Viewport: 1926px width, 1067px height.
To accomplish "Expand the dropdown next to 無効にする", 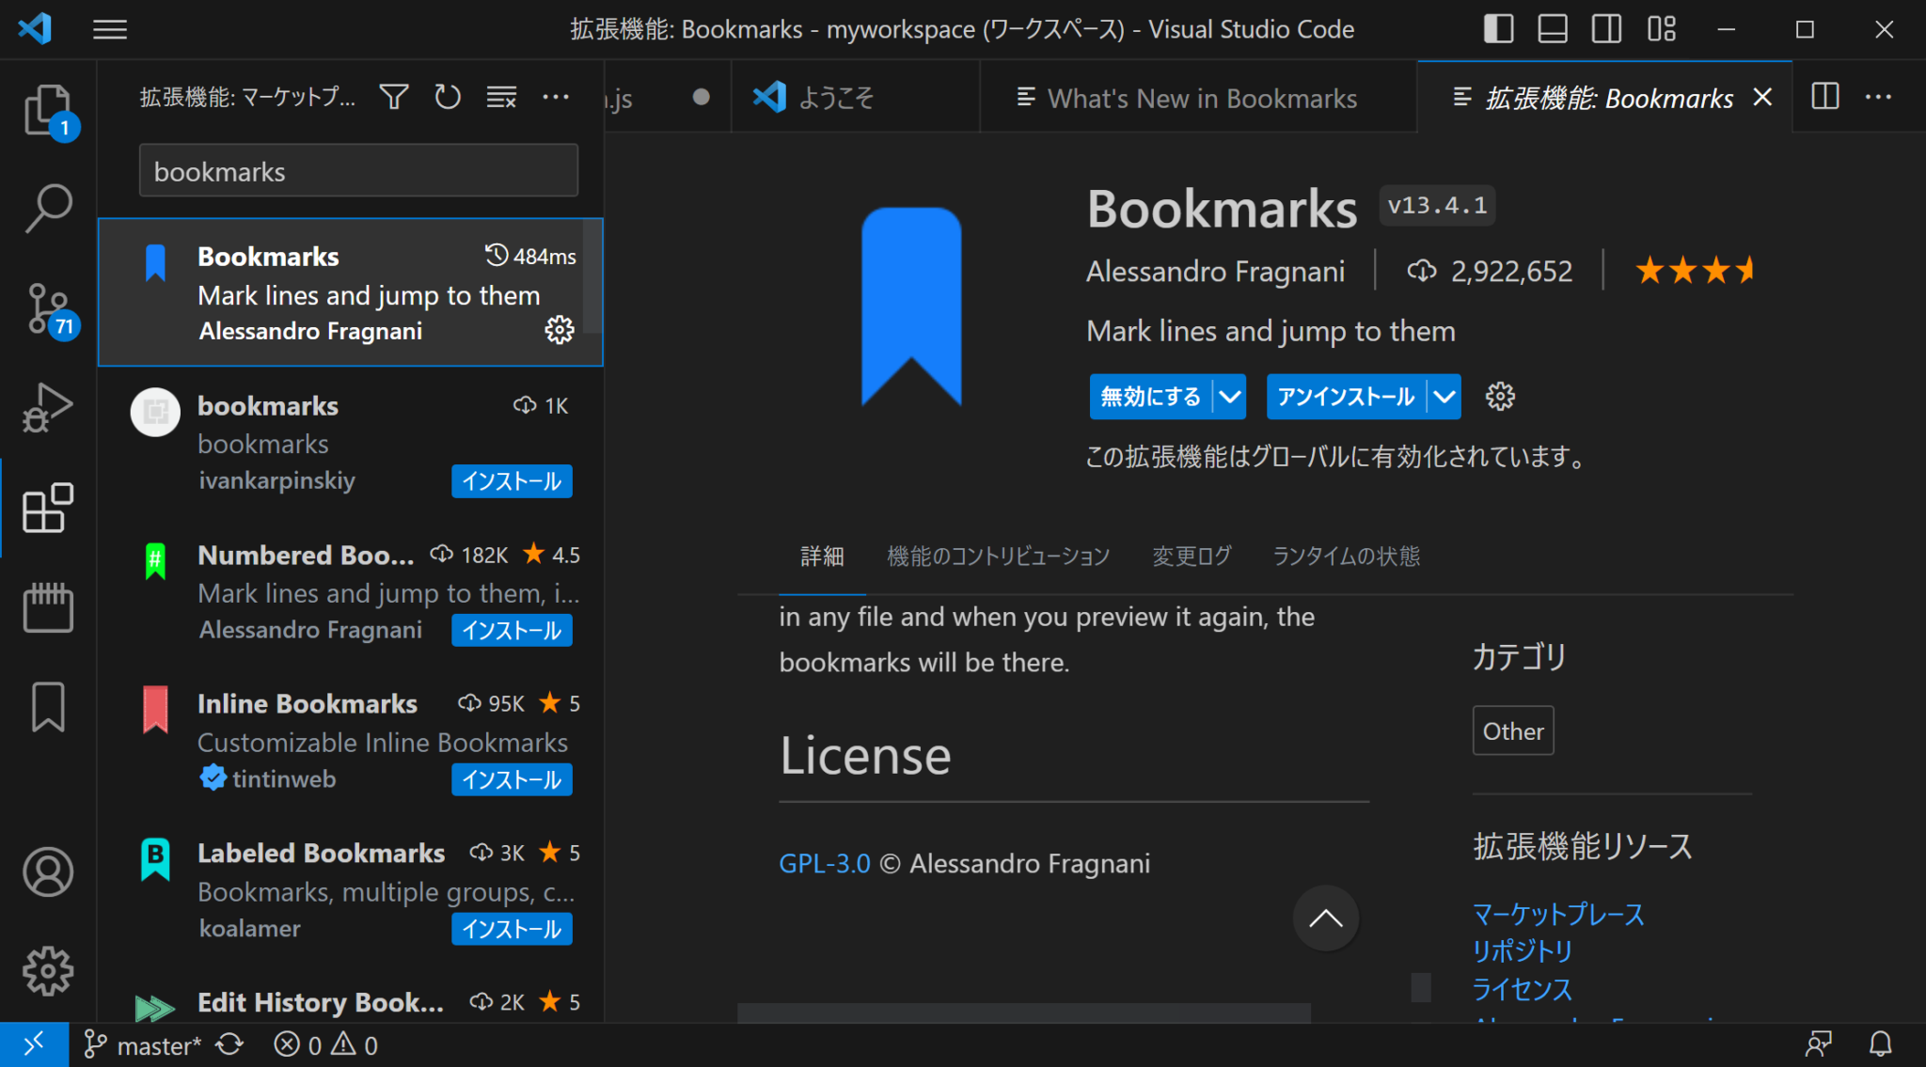I will pyautogui.click(x=1231, y=397).
